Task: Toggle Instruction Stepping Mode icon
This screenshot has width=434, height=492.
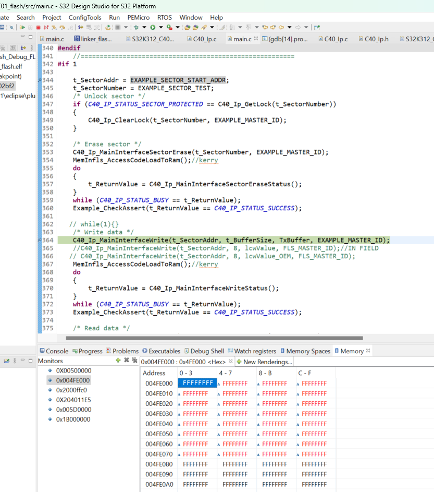Action: pos(81,27)
